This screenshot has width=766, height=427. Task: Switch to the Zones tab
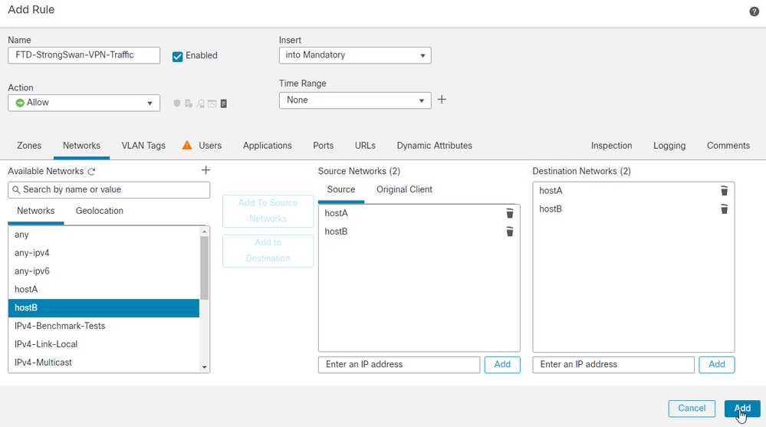click(x=29, y=146)
